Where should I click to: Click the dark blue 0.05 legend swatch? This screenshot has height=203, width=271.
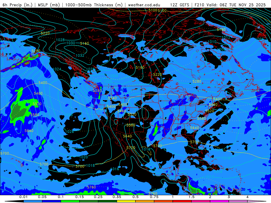coord(51,201)
